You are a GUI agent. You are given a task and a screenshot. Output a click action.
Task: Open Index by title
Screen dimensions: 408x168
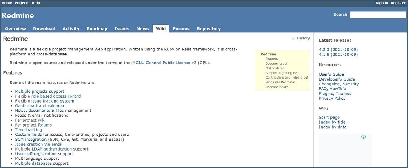(x=332, y=122)
